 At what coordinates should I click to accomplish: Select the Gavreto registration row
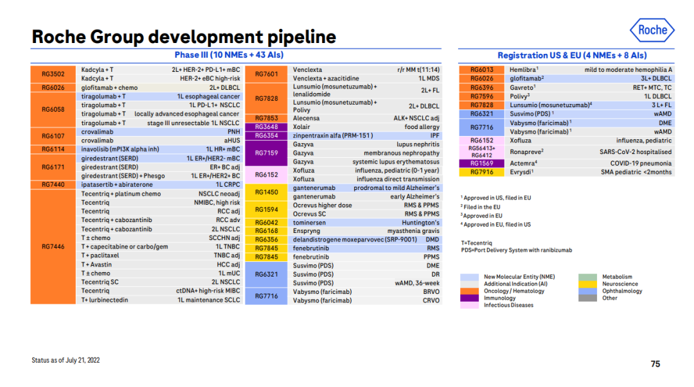pyautogui.click(x=590, y=87)
